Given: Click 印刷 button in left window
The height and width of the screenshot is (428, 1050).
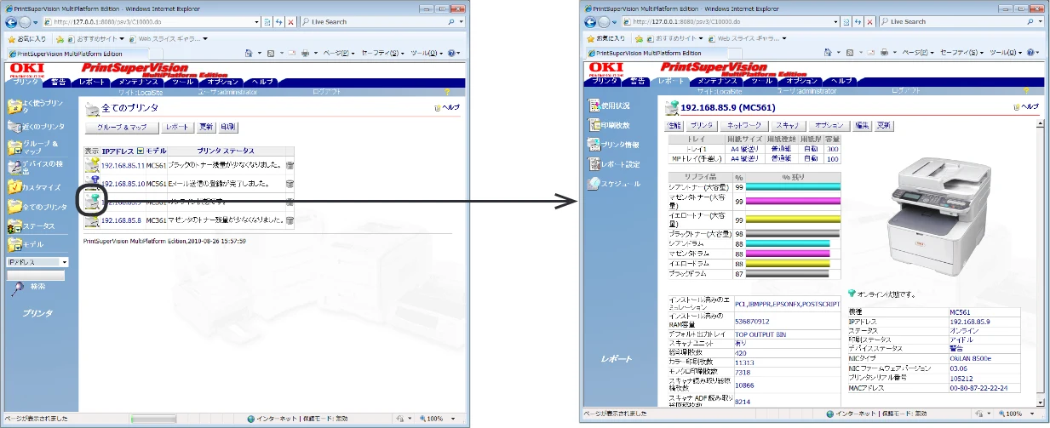Looking at the screenshot, I should click(228, 128).
